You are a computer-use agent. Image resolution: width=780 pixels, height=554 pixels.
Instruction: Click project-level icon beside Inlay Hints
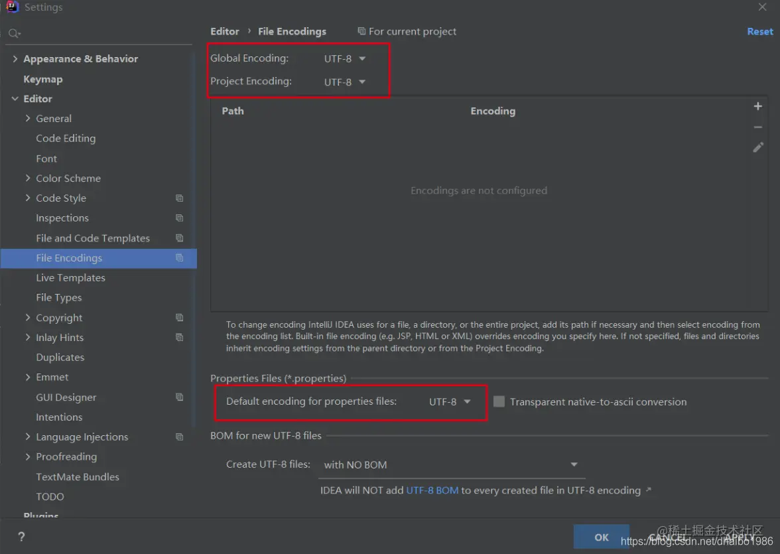point(180,338)
